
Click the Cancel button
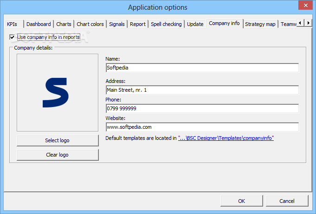(x=287, y=201)
